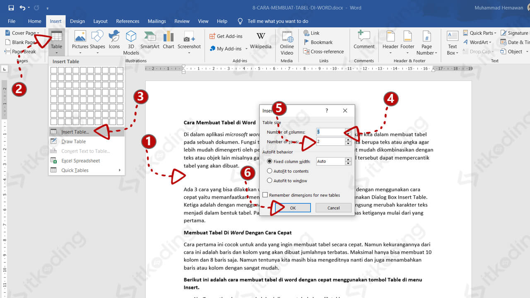Select AutoFit to contents option

pyautogui.click(x=270, y=171)
